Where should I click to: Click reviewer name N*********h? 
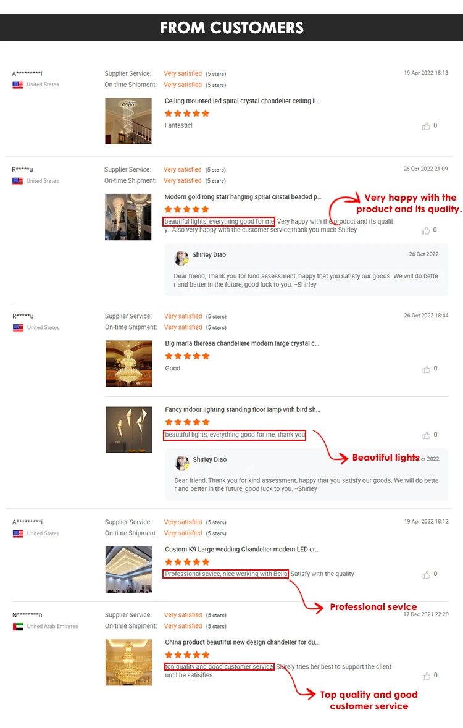(x=27, y=615)
